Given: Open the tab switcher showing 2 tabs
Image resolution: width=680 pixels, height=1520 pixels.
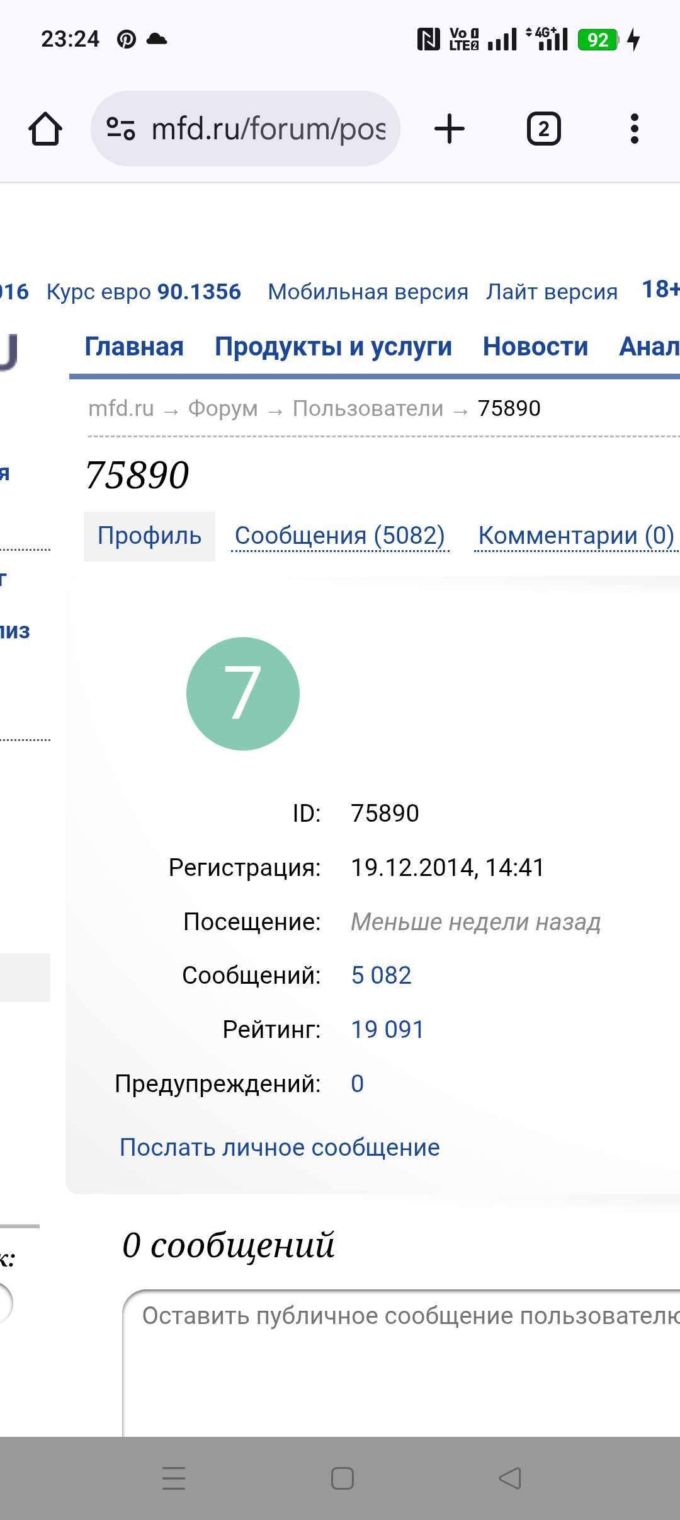Looking at the screenshot, I should coord(543,129).
